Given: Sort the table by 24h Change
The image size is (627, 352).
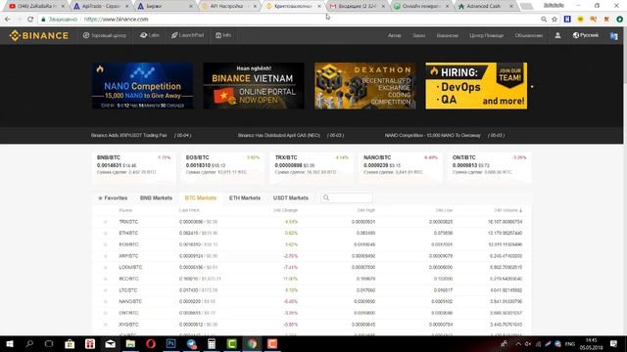Looking at the screenshot, I should point(285,210).
